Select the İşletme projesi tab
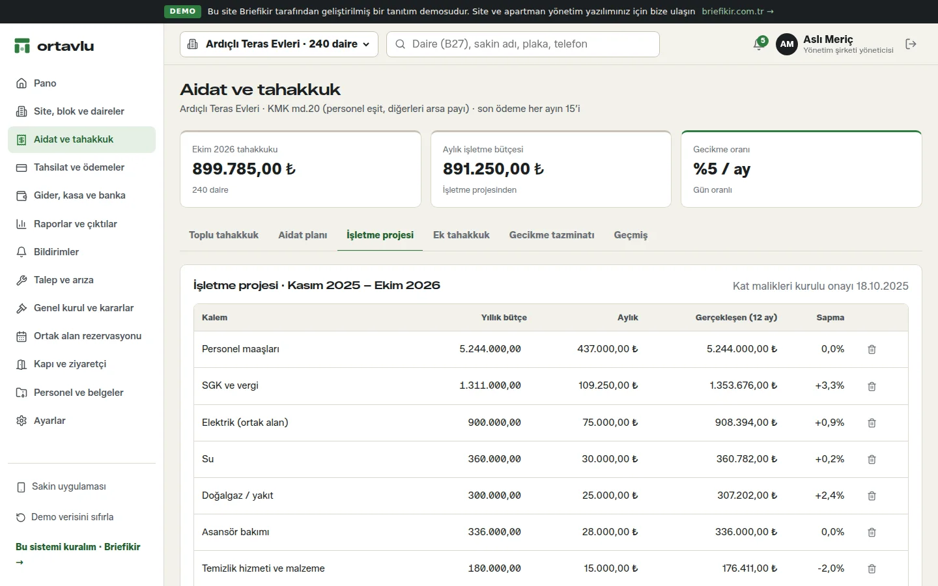Image resolution: width=938 pixels, height=586 pixels. (380, 235)
